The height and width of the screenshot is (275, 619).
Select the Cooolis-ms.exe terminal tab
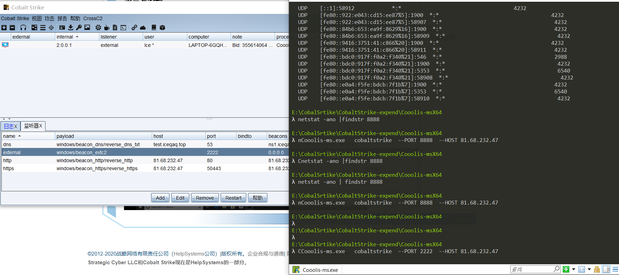click(x=316, y=270)
